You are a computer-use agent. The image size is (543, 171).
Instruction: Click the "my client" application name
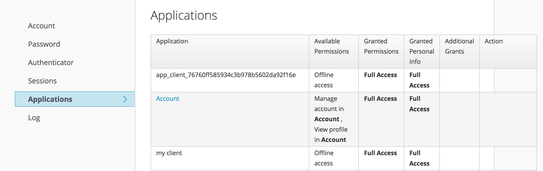click(169, 153)
